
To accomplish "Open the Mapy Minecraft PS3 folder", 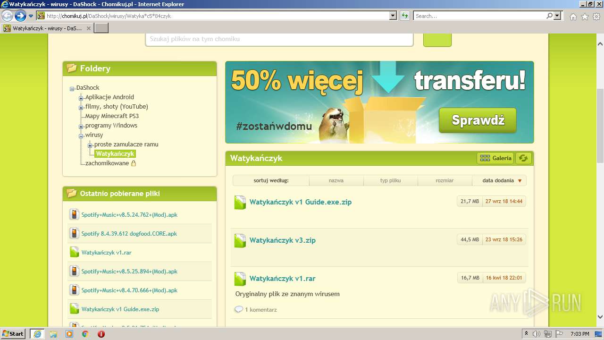I will point(112,116).
